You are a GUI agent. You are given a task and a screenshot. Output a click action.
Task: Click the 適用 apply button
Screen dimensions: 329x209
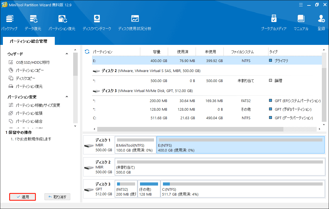coord(22,197)
